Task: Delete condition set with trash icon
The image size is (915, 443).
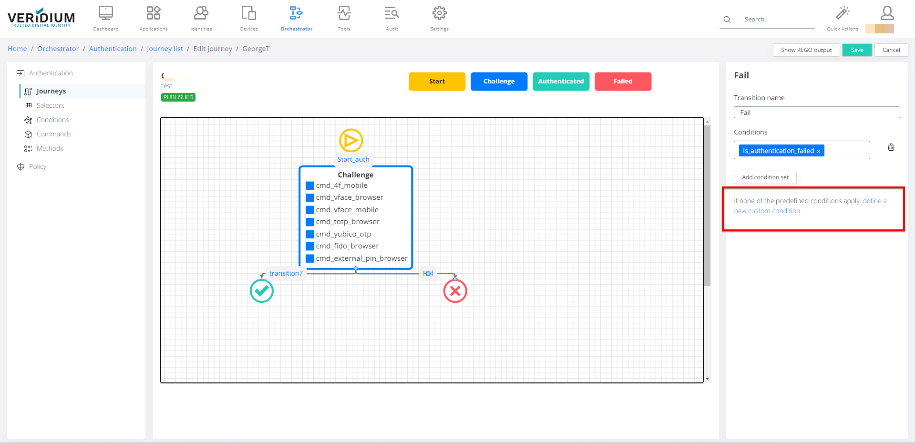Action: click(x=891, y=147)
